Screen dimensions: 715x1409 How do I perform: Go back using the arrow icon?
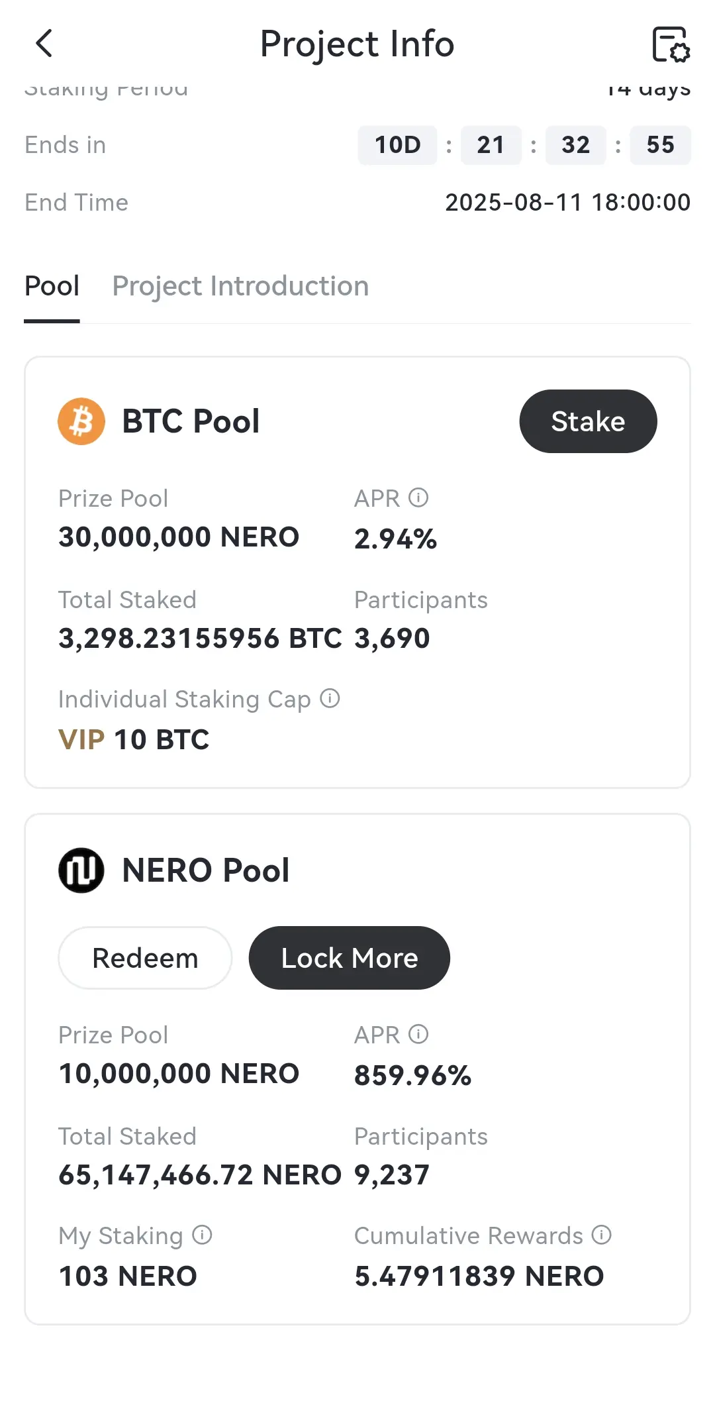point(44,44)
